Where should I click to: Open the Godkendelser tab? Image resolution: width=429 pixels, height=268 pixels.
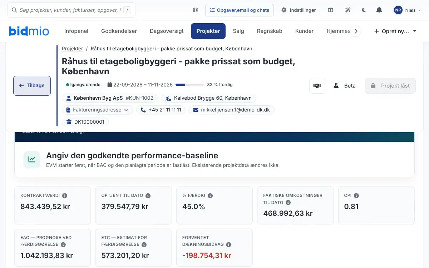[119, 31]
